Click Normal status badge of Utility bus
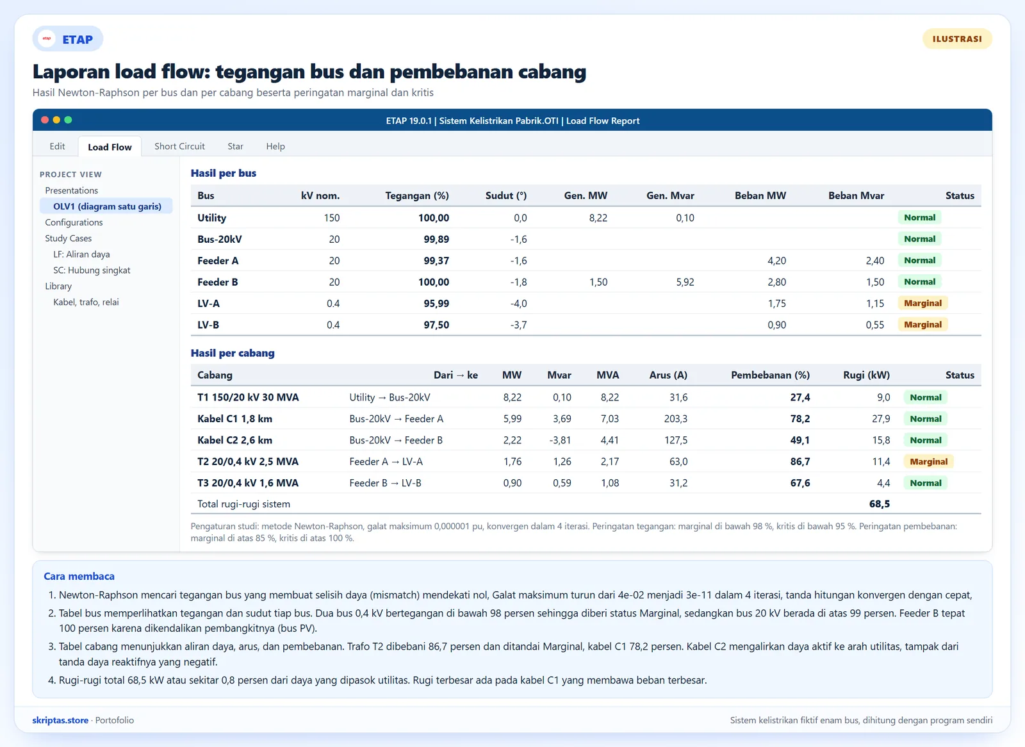This screenshot has width=1025, height=747. click(919, 217)
